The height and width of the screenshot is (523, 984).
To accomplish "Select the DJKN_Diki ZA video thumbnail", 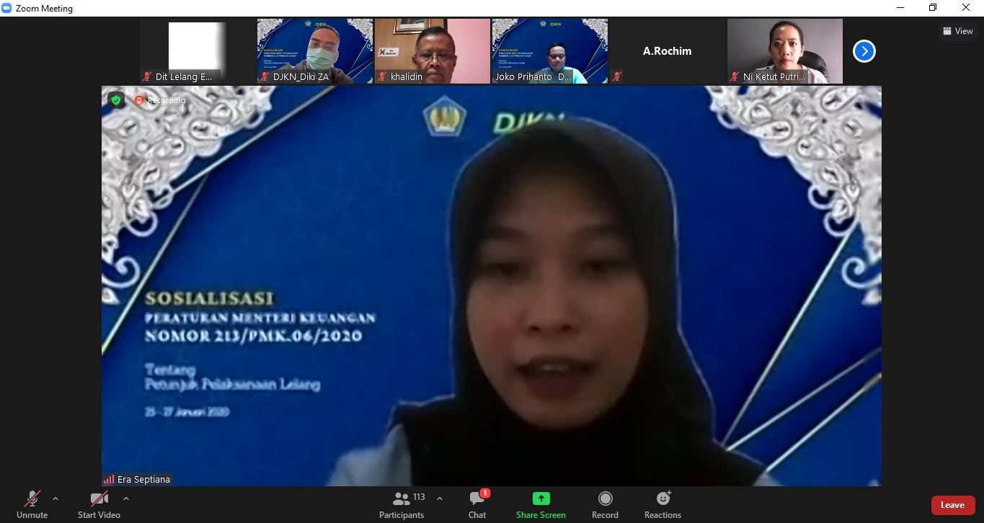I will [315, 51].
